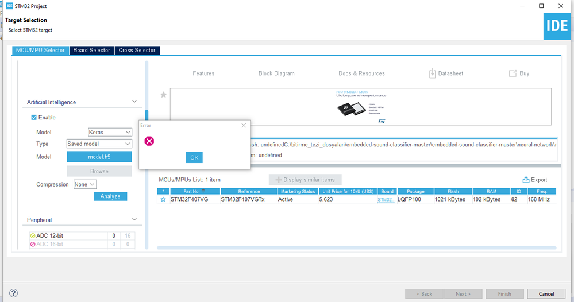
Task: Click the Analyze button
Action: click(110, 196)
